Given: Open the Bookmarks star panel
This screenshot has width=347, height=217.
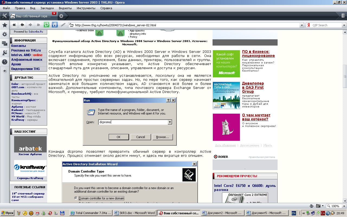Looking at the screenshot, I should pos(5,25).
